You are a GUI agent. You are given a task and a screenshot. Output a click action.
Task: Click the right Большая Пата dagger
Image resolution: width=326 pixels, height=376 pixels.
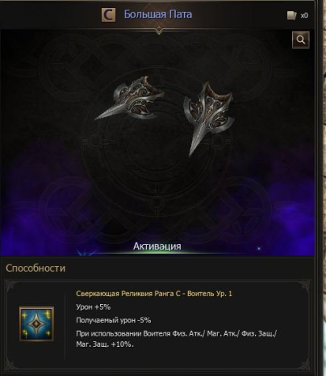pos(209,118)
